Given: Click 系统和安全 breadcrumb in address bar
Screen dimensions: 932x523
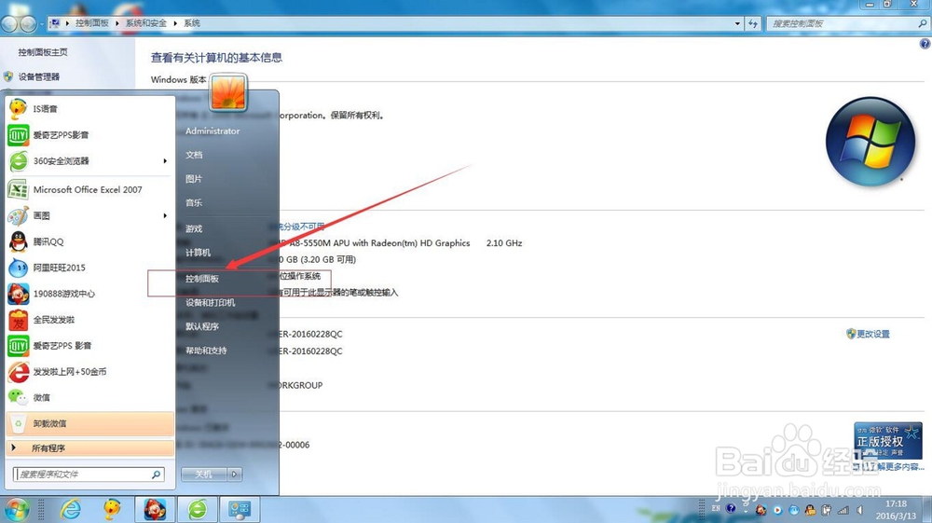Looking at the screenshot, I should click(145, 23).
